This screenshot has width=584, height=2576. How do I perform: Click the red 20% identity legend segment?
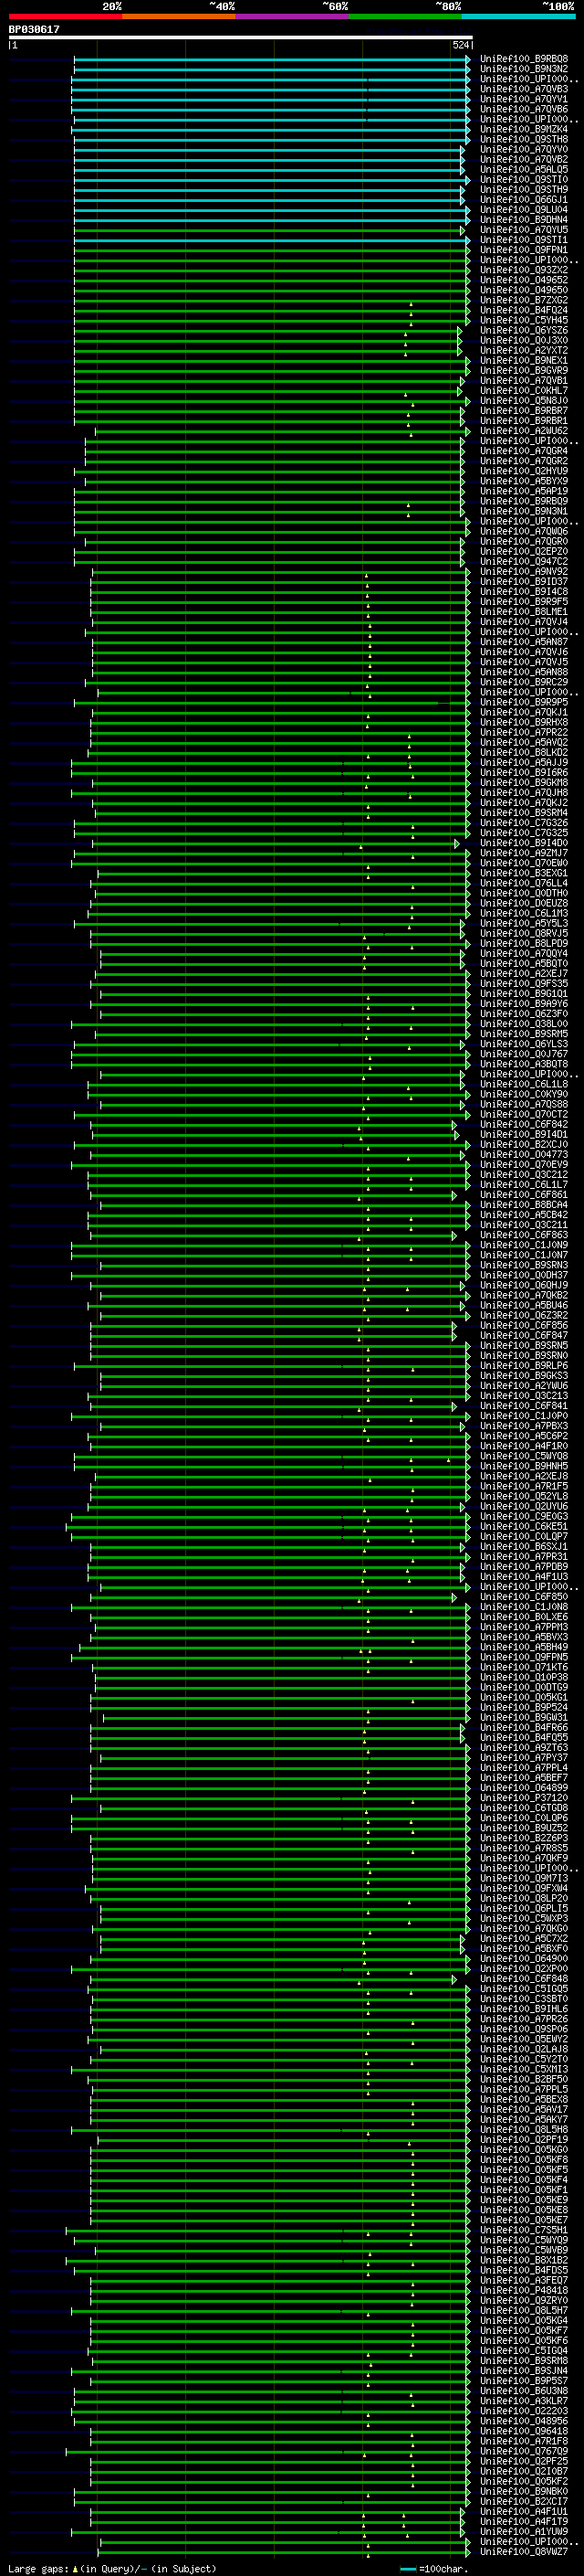point(65,16)
